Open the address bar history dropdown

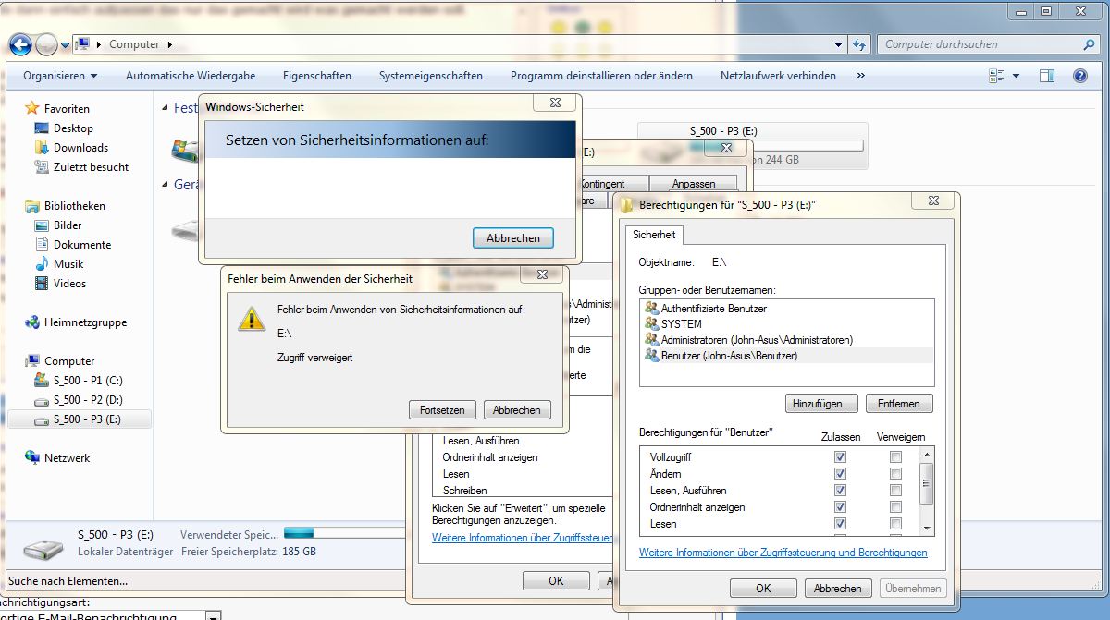click(x=839, y=44)
